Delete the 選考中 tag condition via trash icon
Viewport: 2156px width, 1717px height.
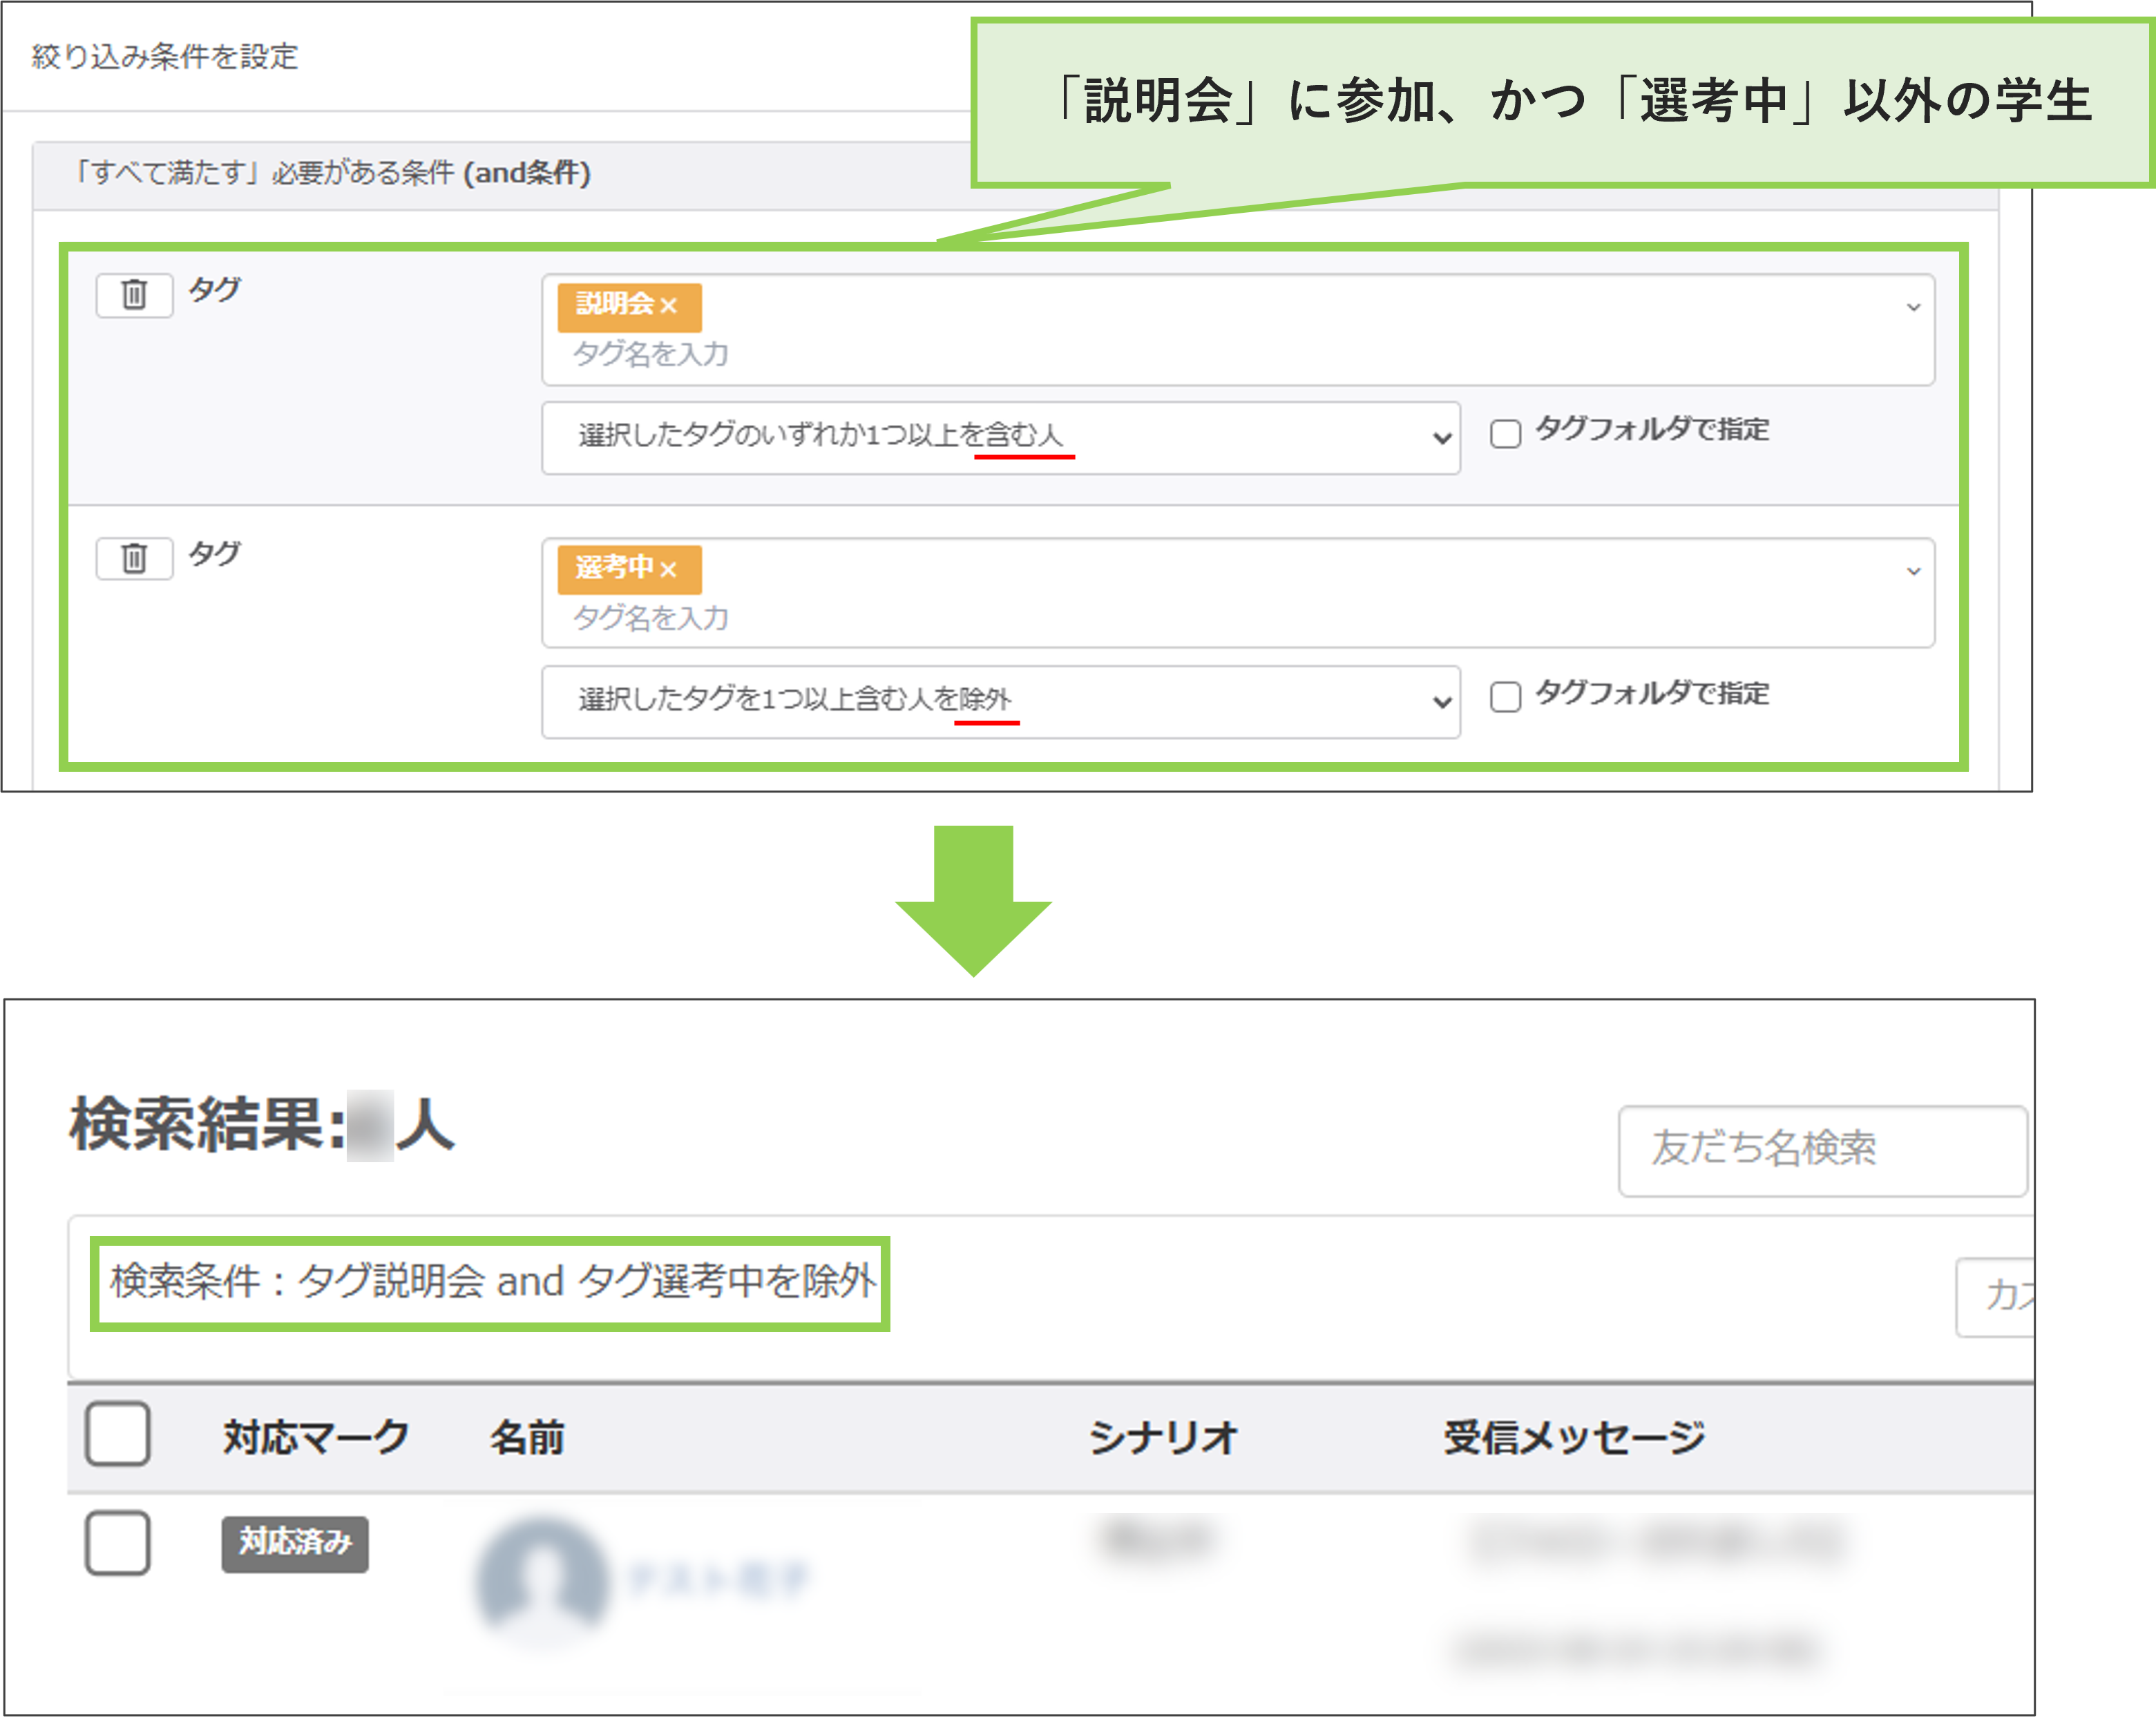click(x=133, y=558)
